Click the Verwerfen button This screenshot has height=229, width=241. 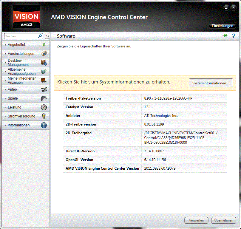pyautogui.click(x=196, y=220)
